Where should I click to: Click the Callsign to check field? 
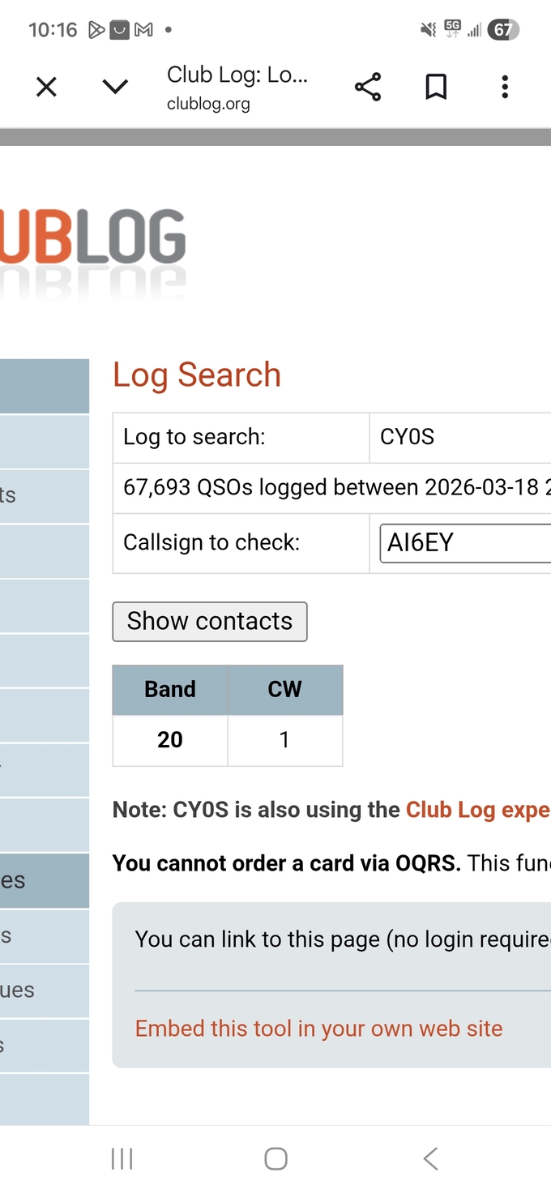[465, 543]
